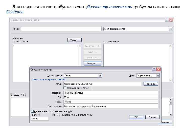The height and width of the screenshot is (137, 182).
Task: Click in the Город input field
Action: click(x=111, y=101)
